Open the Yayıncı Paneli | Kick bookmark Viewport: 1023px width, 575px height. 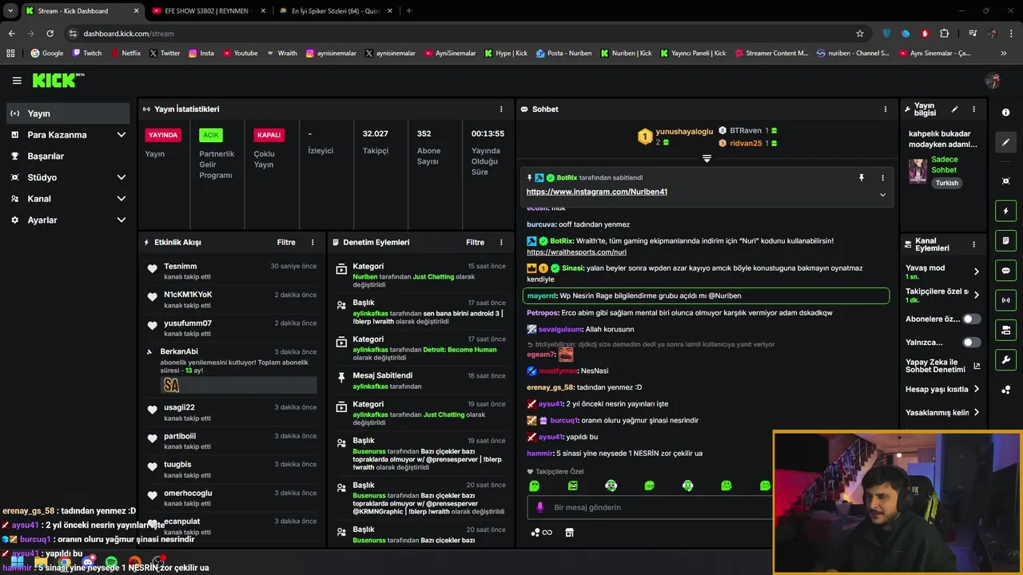(x=693, y=54)
